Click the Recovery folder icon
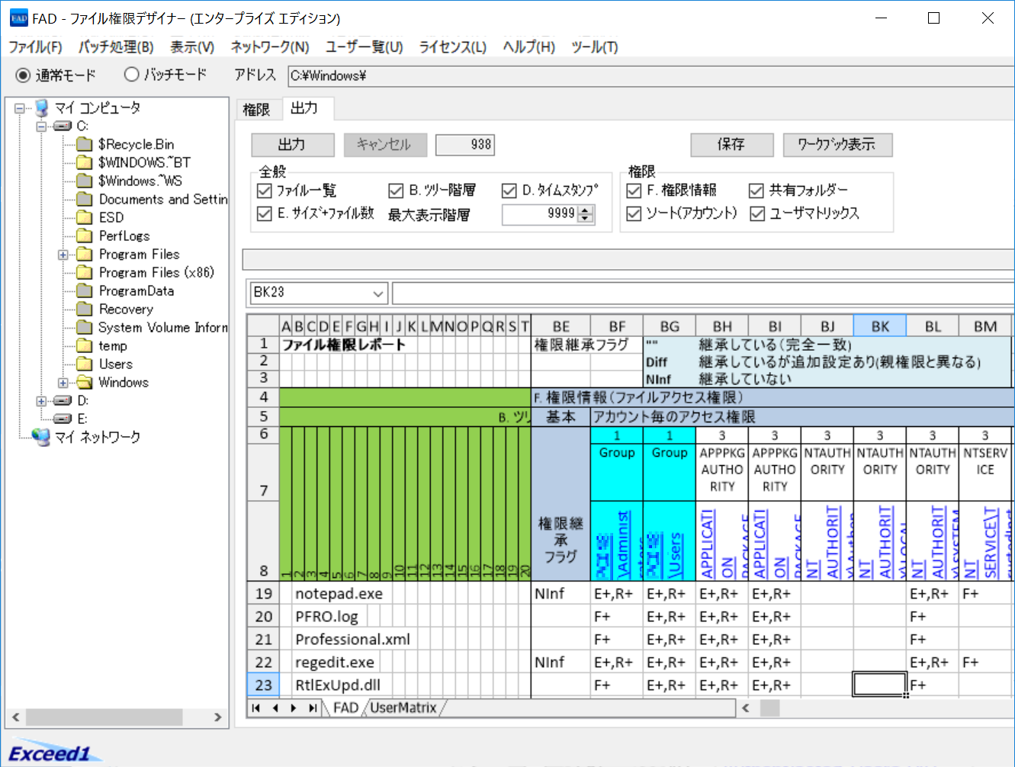Screen dimensions: 1015x767 point(85,309)
